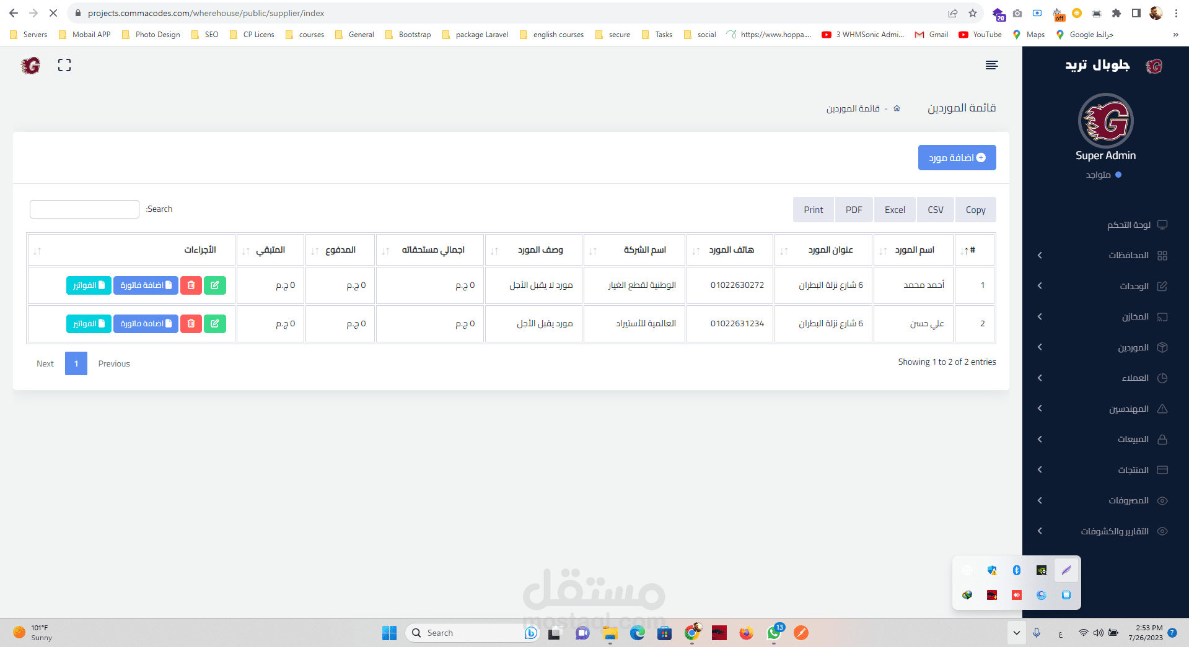Viewport: 1189px width, 647px height.
Task: Open the YouTube bookmark
Action: click(x=980, y=35)
